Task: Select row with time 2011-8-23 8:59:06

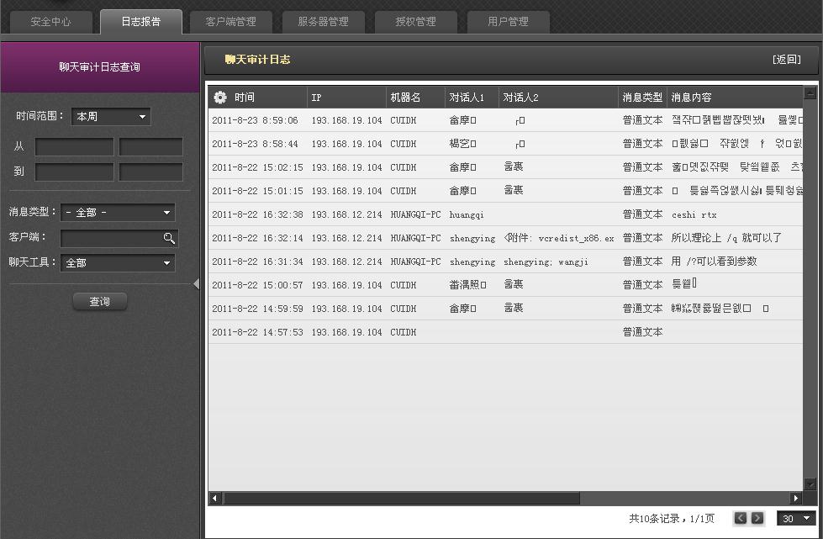Action: (x=505, y=120)
